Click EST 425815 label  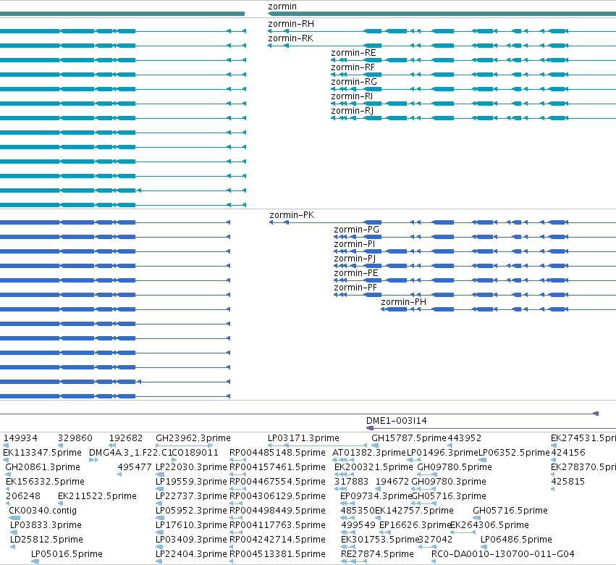tap(568, 482)
